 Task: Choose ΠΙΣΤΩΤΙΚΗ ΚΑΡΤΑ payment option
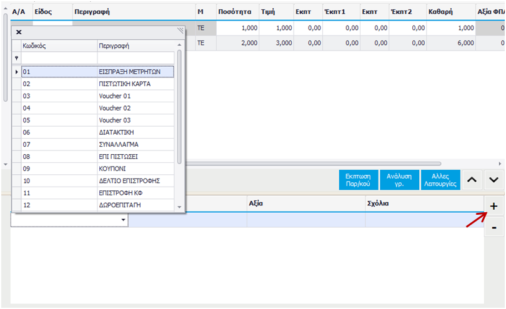pyautogui.click(x=124, y=84)
